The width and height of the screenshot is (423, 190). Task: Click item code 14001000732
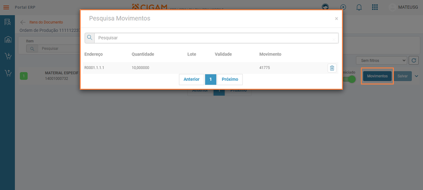(x=57, y=79)
